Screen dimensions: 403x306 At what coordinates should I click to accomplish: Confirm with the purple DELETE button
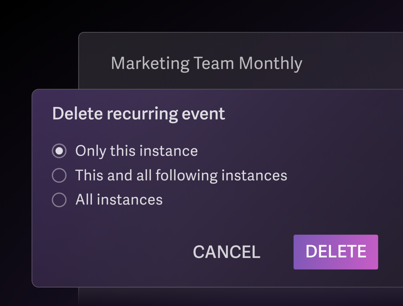335,252
